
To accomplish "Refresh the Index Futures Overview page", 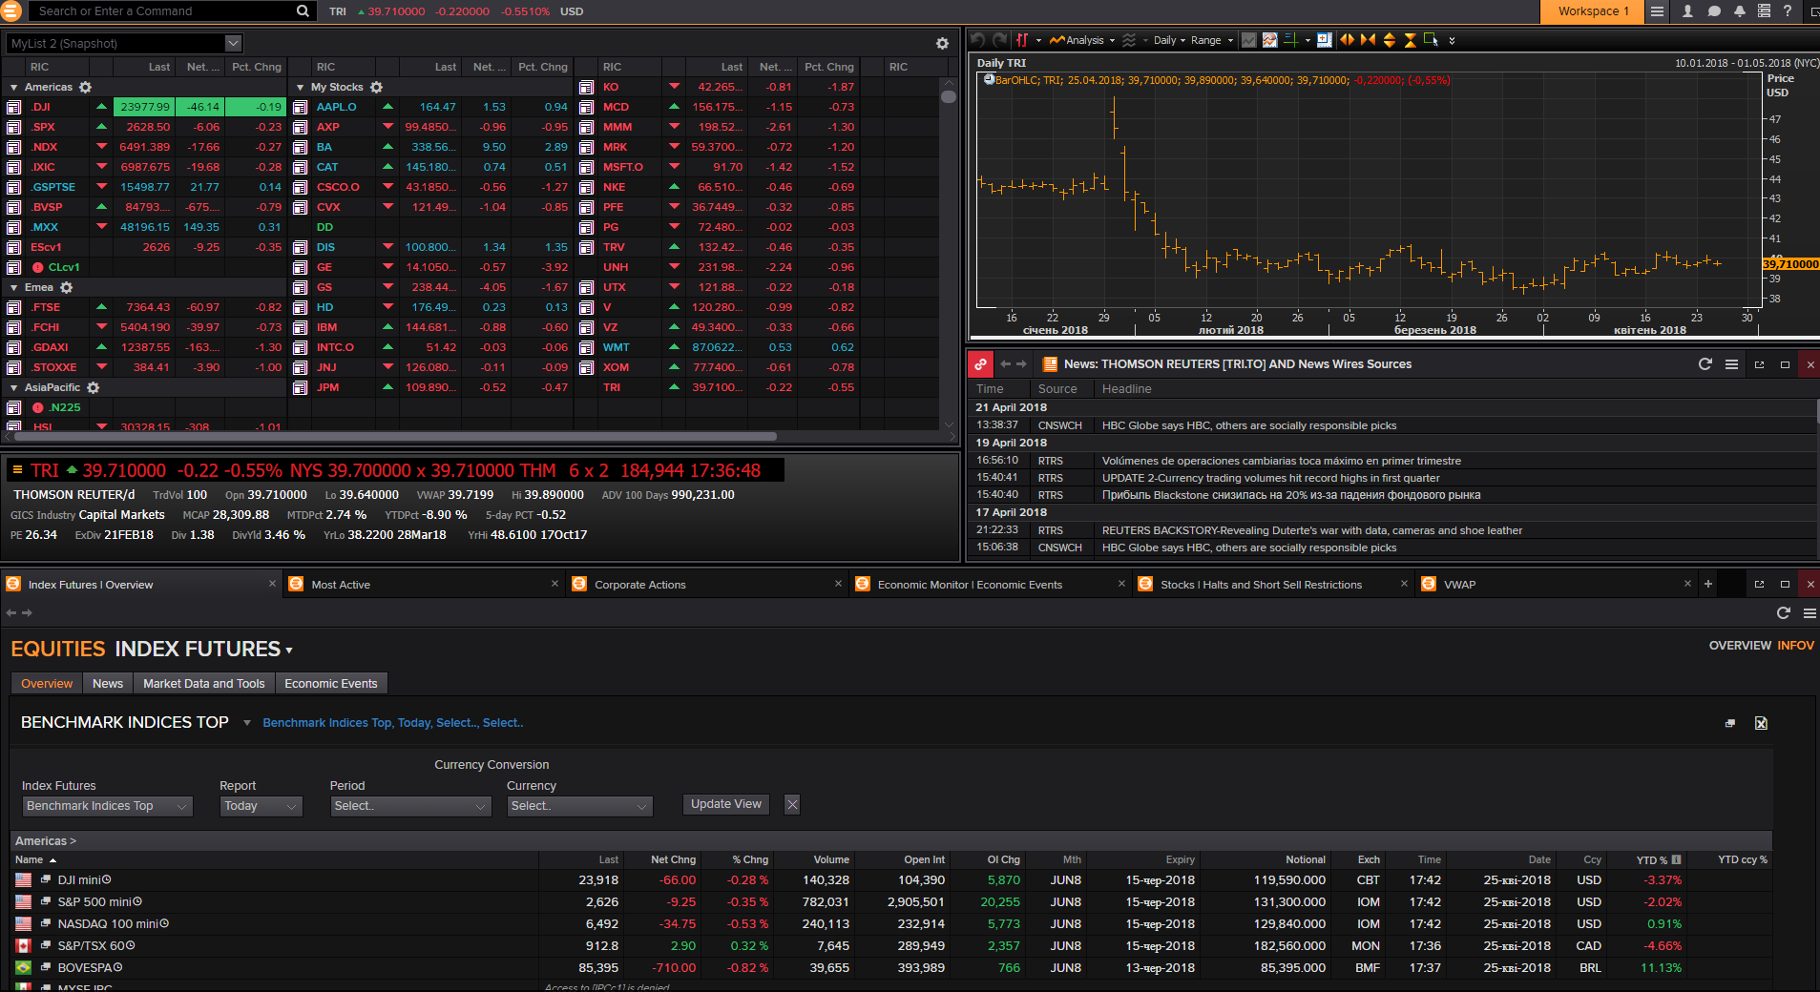I will (x=1783, y=613).
